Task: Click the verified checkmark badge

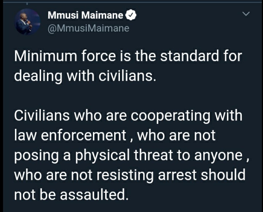Action: (131, 15)
